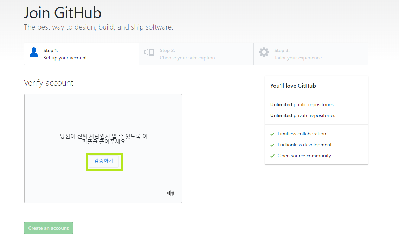Click the You'll love GitHub title

[293, 86]
